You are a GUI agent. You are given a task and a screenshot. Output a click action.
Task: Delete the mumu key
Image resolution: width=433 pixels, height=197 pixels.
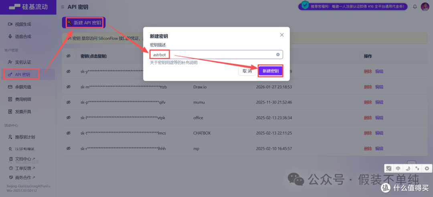[368, 102]
